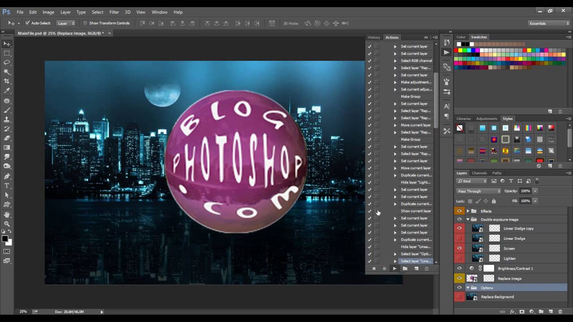Delete action using trash icon in Actions panel

[x=427, y=268]
